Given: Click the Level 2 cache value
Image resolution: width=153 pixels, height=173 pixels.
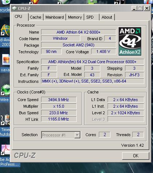Looking at the screenshot, I should pos(126,113).
